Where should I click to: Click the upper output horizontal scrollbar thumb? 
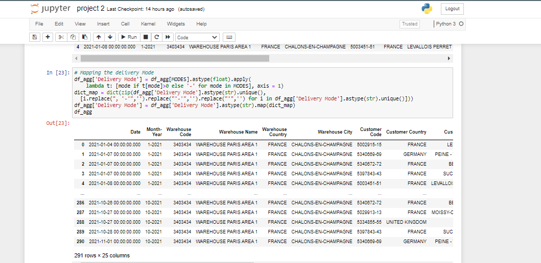[x=175, y=59]
